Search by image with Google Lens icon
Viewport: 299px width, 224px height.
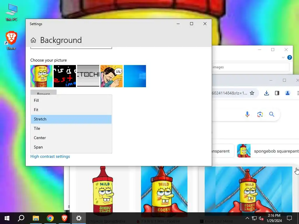[260, 114]
